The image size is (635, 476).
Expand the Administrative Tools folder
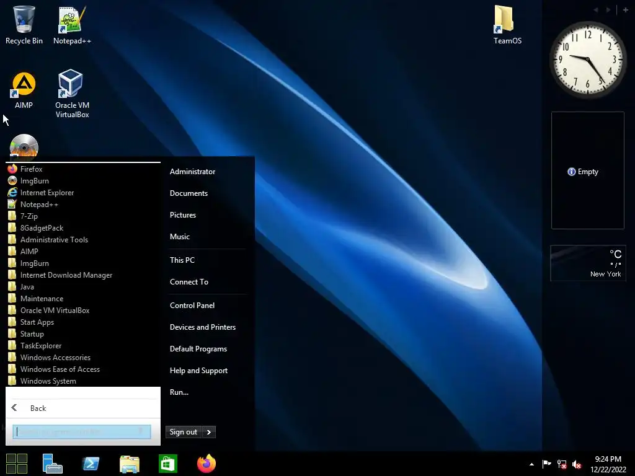pos(83,239)
